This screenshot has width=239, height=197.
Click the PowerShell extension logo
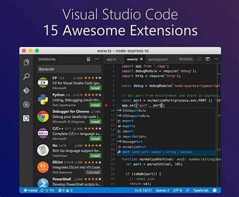pos(43,183)
